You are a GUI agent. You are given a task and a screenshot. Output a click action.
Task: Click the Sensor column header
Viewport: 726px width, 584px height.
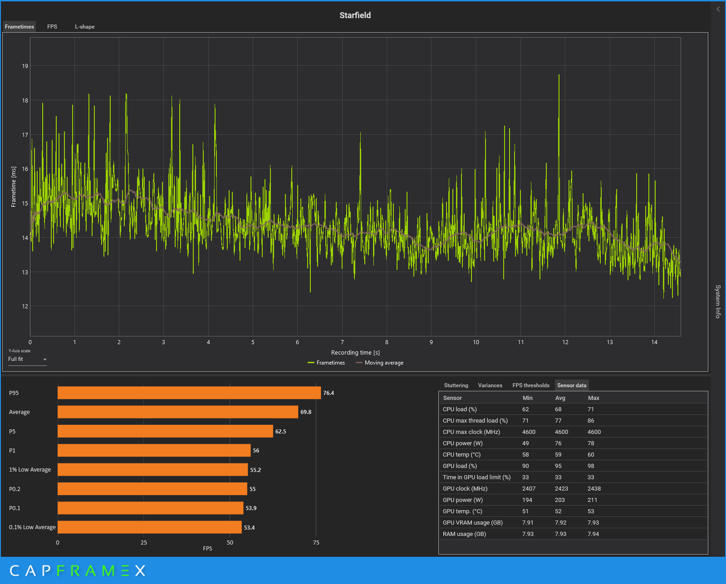pos(452,398)
